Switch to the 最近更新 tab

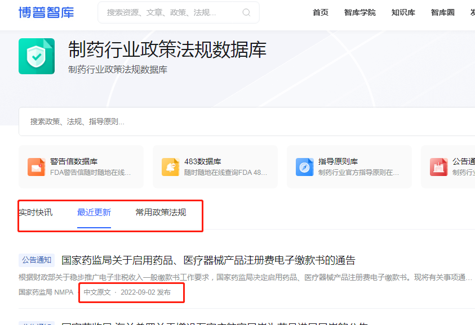pos(94,213)
